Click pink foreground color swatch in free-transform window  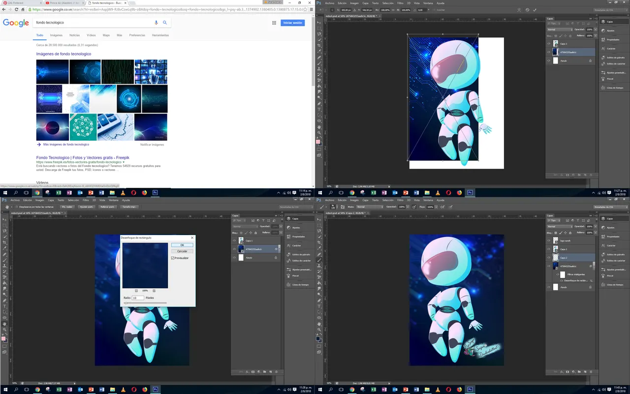[318, 142]
